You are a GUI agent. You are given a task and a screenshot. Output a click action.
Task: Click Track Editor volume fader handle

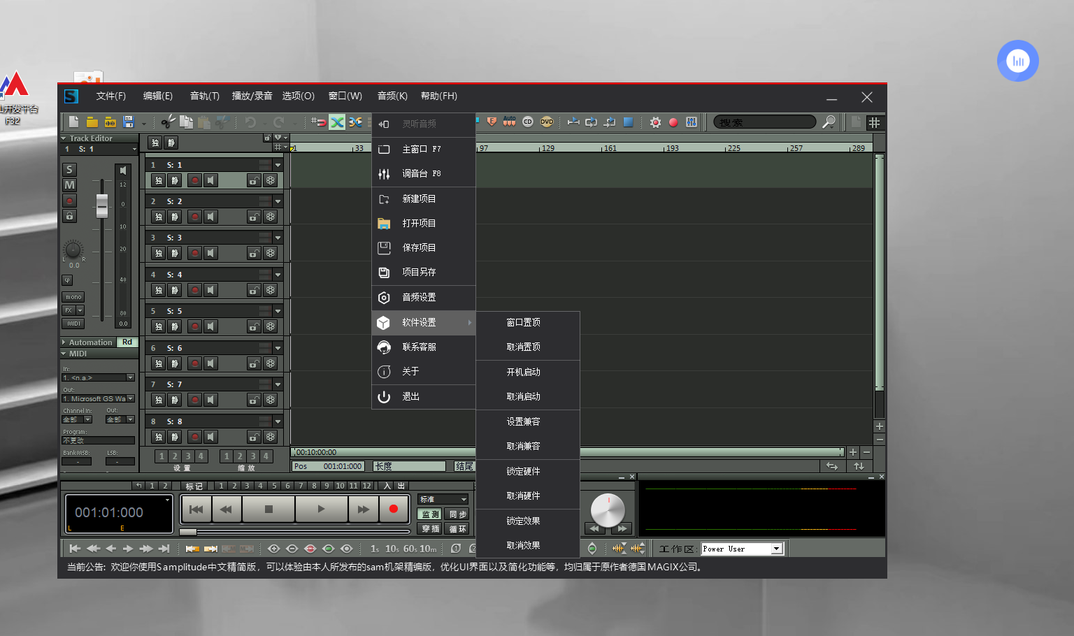[x=102, y=205]
